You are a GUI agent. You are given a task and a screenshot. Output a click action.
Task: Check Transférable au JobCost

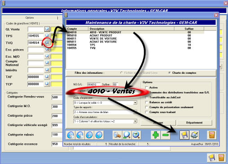147,97
